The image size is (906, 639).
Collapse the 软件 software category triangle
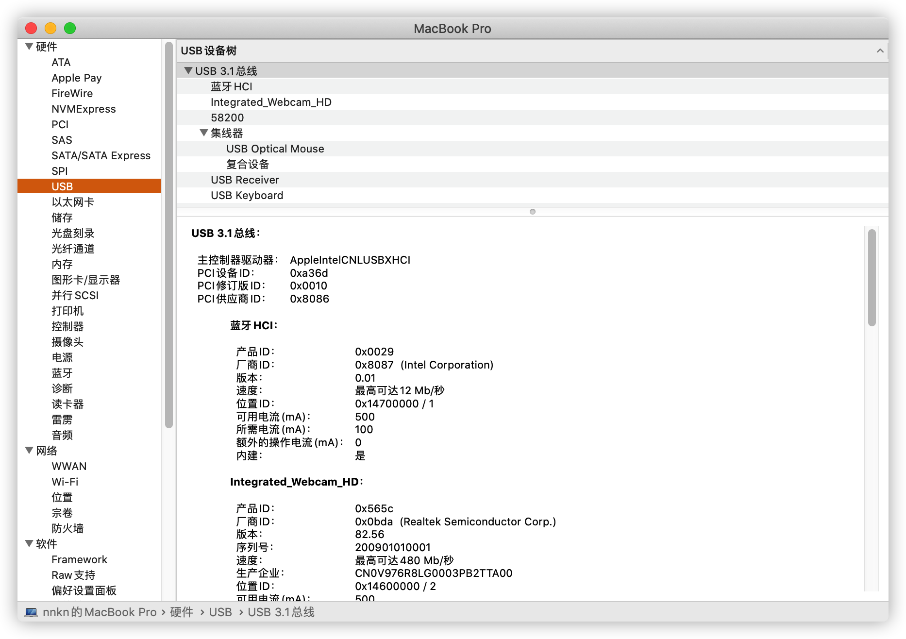29,544
